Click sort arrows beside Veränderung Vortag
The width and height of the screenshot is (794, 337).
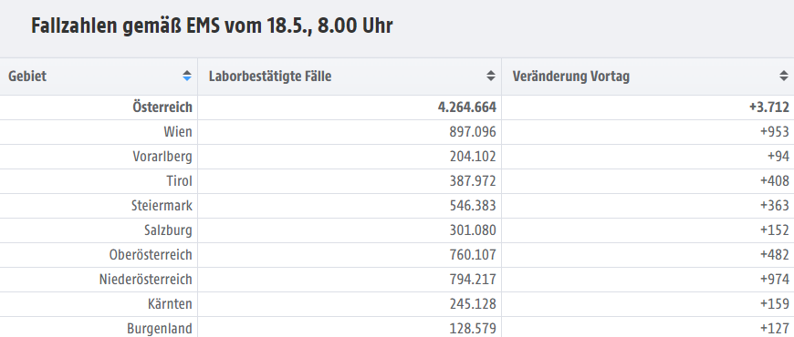(784, 77)
